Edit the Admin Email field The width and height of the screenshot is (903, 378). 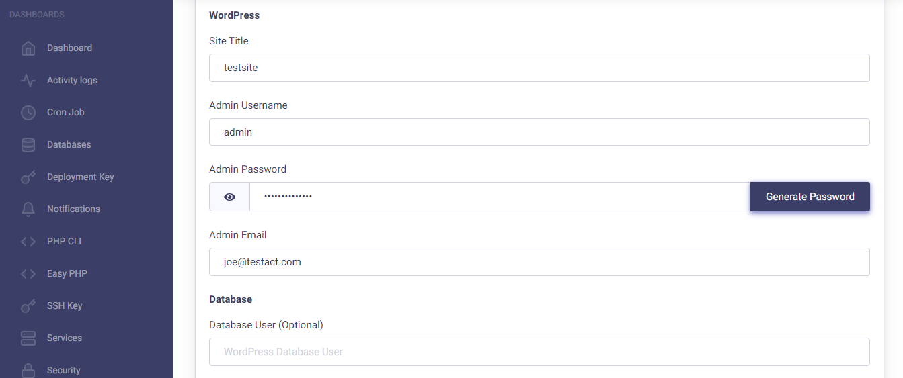pos(539,262)
